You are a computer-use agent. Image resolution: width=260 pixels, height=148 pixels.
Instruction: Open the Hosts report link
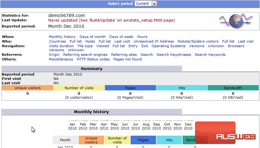90,41
